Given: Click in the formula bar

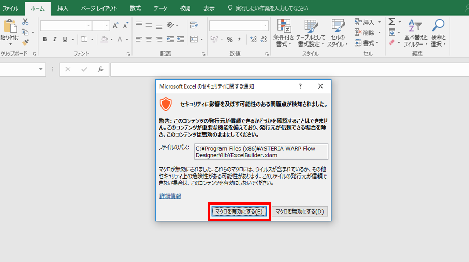Looking at the screenshot, I should (x=289, y=69).
